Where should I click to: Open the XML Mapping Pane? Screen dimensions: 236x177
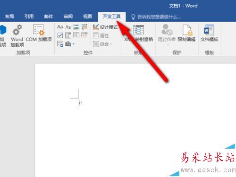click(x=139, y=33)
